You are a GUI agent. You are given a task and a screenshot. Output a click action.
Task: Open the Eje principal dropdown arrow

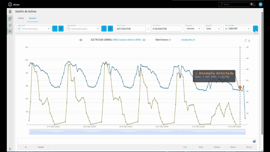[x=48, y=29]
